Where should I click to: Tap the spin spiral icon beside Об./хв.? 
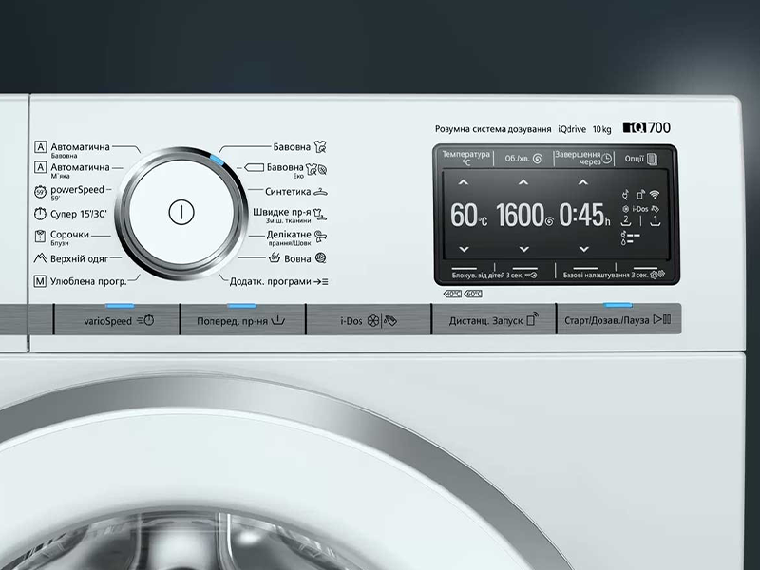(x=537, y=159)
